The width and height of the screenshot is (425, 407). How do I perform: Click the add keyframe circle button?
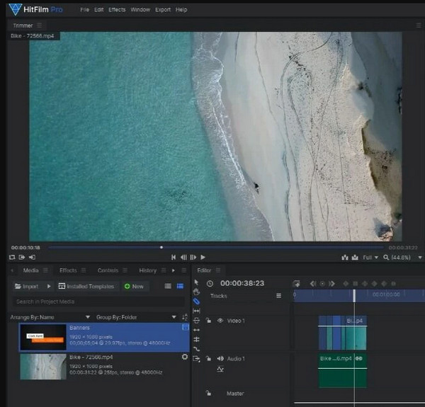pyautogui.click(x=322, y=284)
